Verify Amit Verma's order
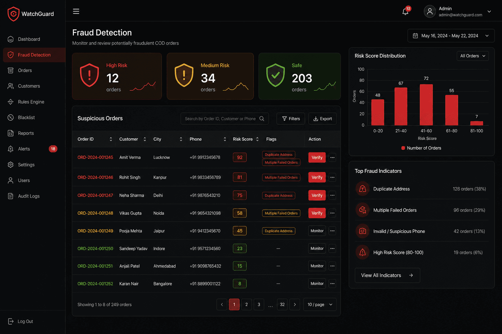Viewport: 502px width, 334px height. point(317,158)
